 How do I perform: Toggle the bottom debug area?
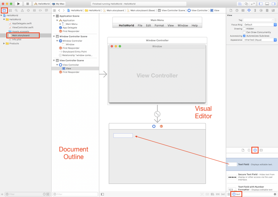coord(267,4)
